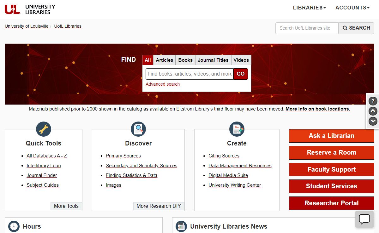Viewport: 379px width, 233px height.
Task: Focus the Search UofL Libraries site field
Action: point(307,28)
